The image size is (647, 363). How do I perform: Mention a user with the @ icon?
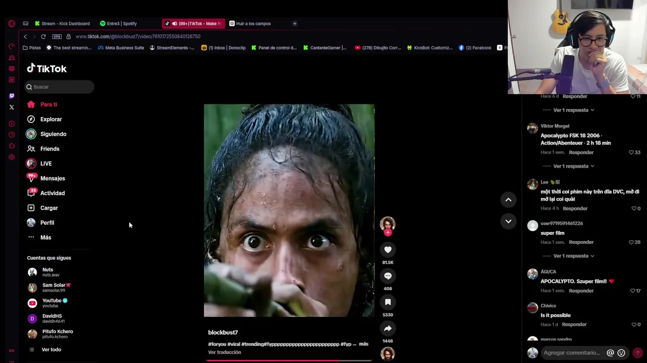tap(610, 353)
